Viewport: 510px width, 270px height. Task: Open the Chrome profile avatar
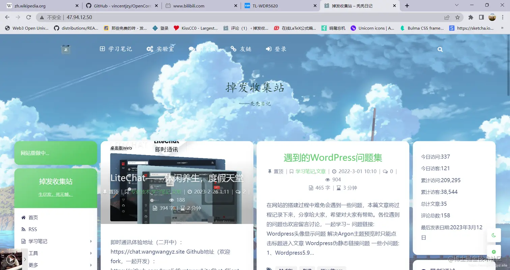click(492, 17)
